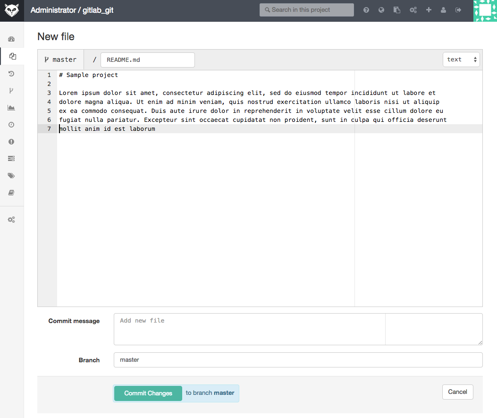497x418 pixels.
Task: Click the Commit message text area
Action: tap(298, 329)
